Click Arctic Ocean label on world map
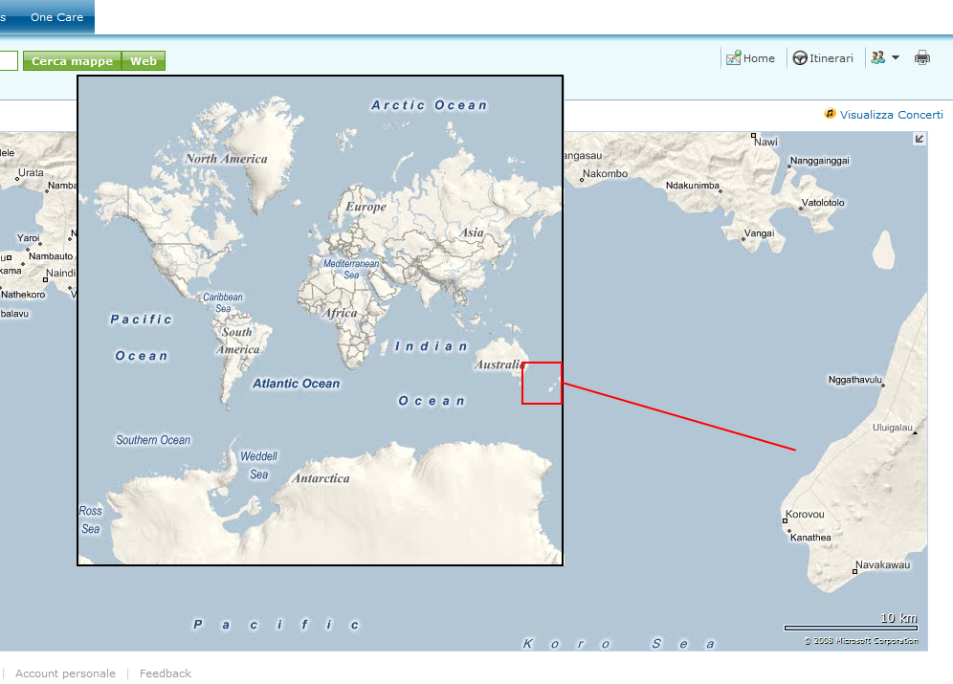This screenshot has height=684, width=953. tap(429, 105)
